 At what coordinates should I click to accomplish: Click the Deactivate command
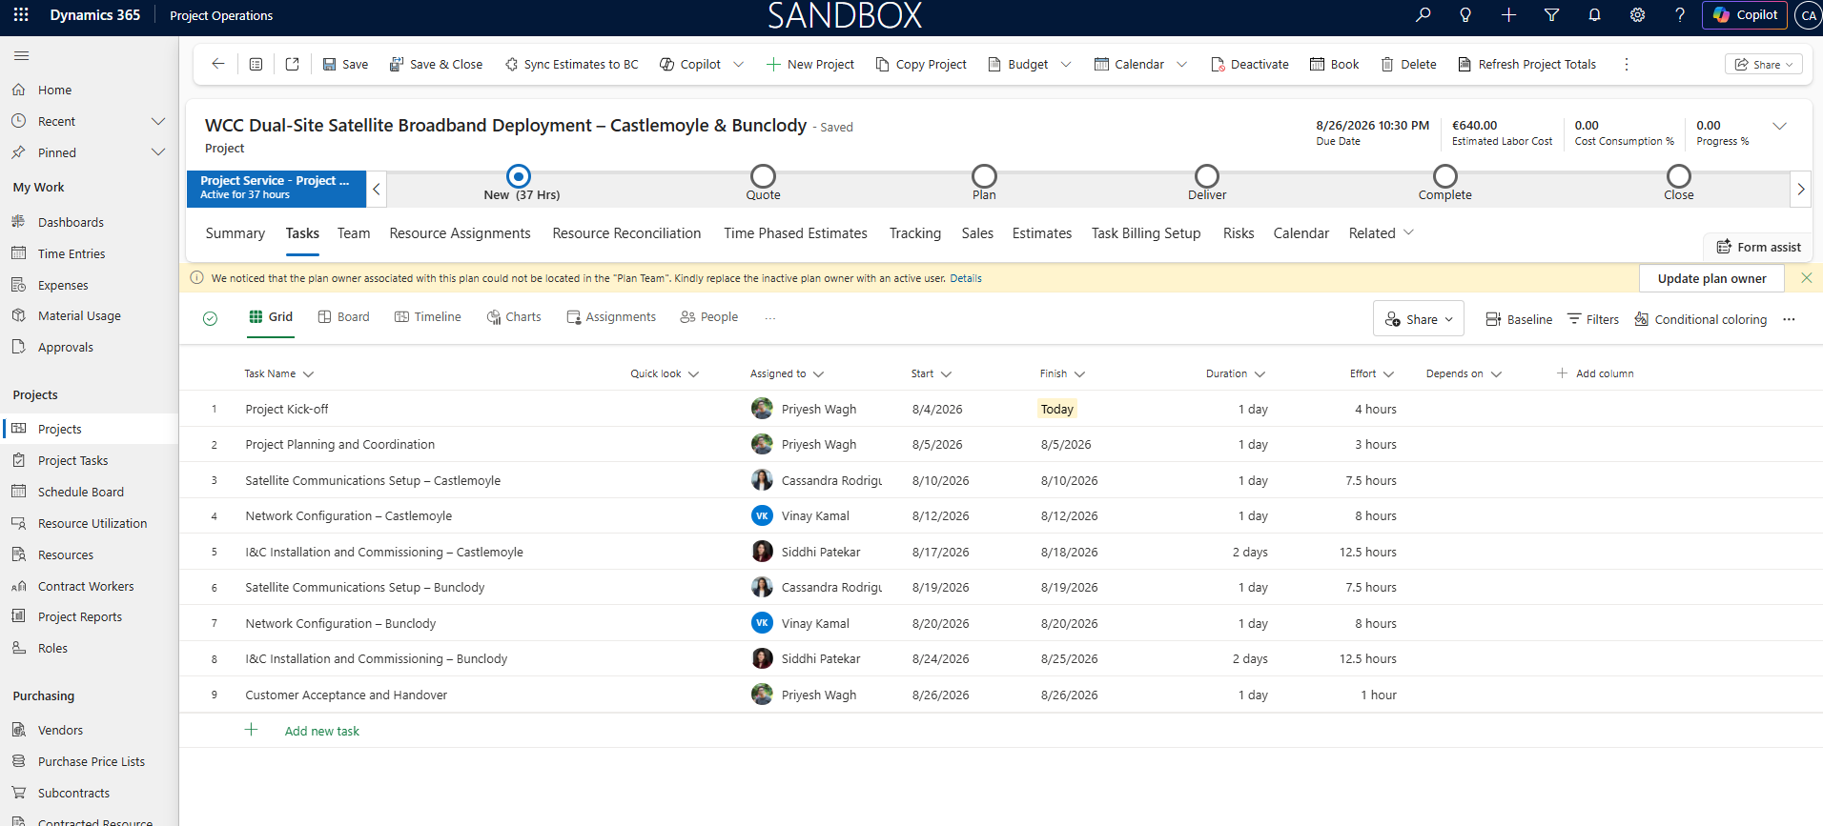[x=1249, y=64]
